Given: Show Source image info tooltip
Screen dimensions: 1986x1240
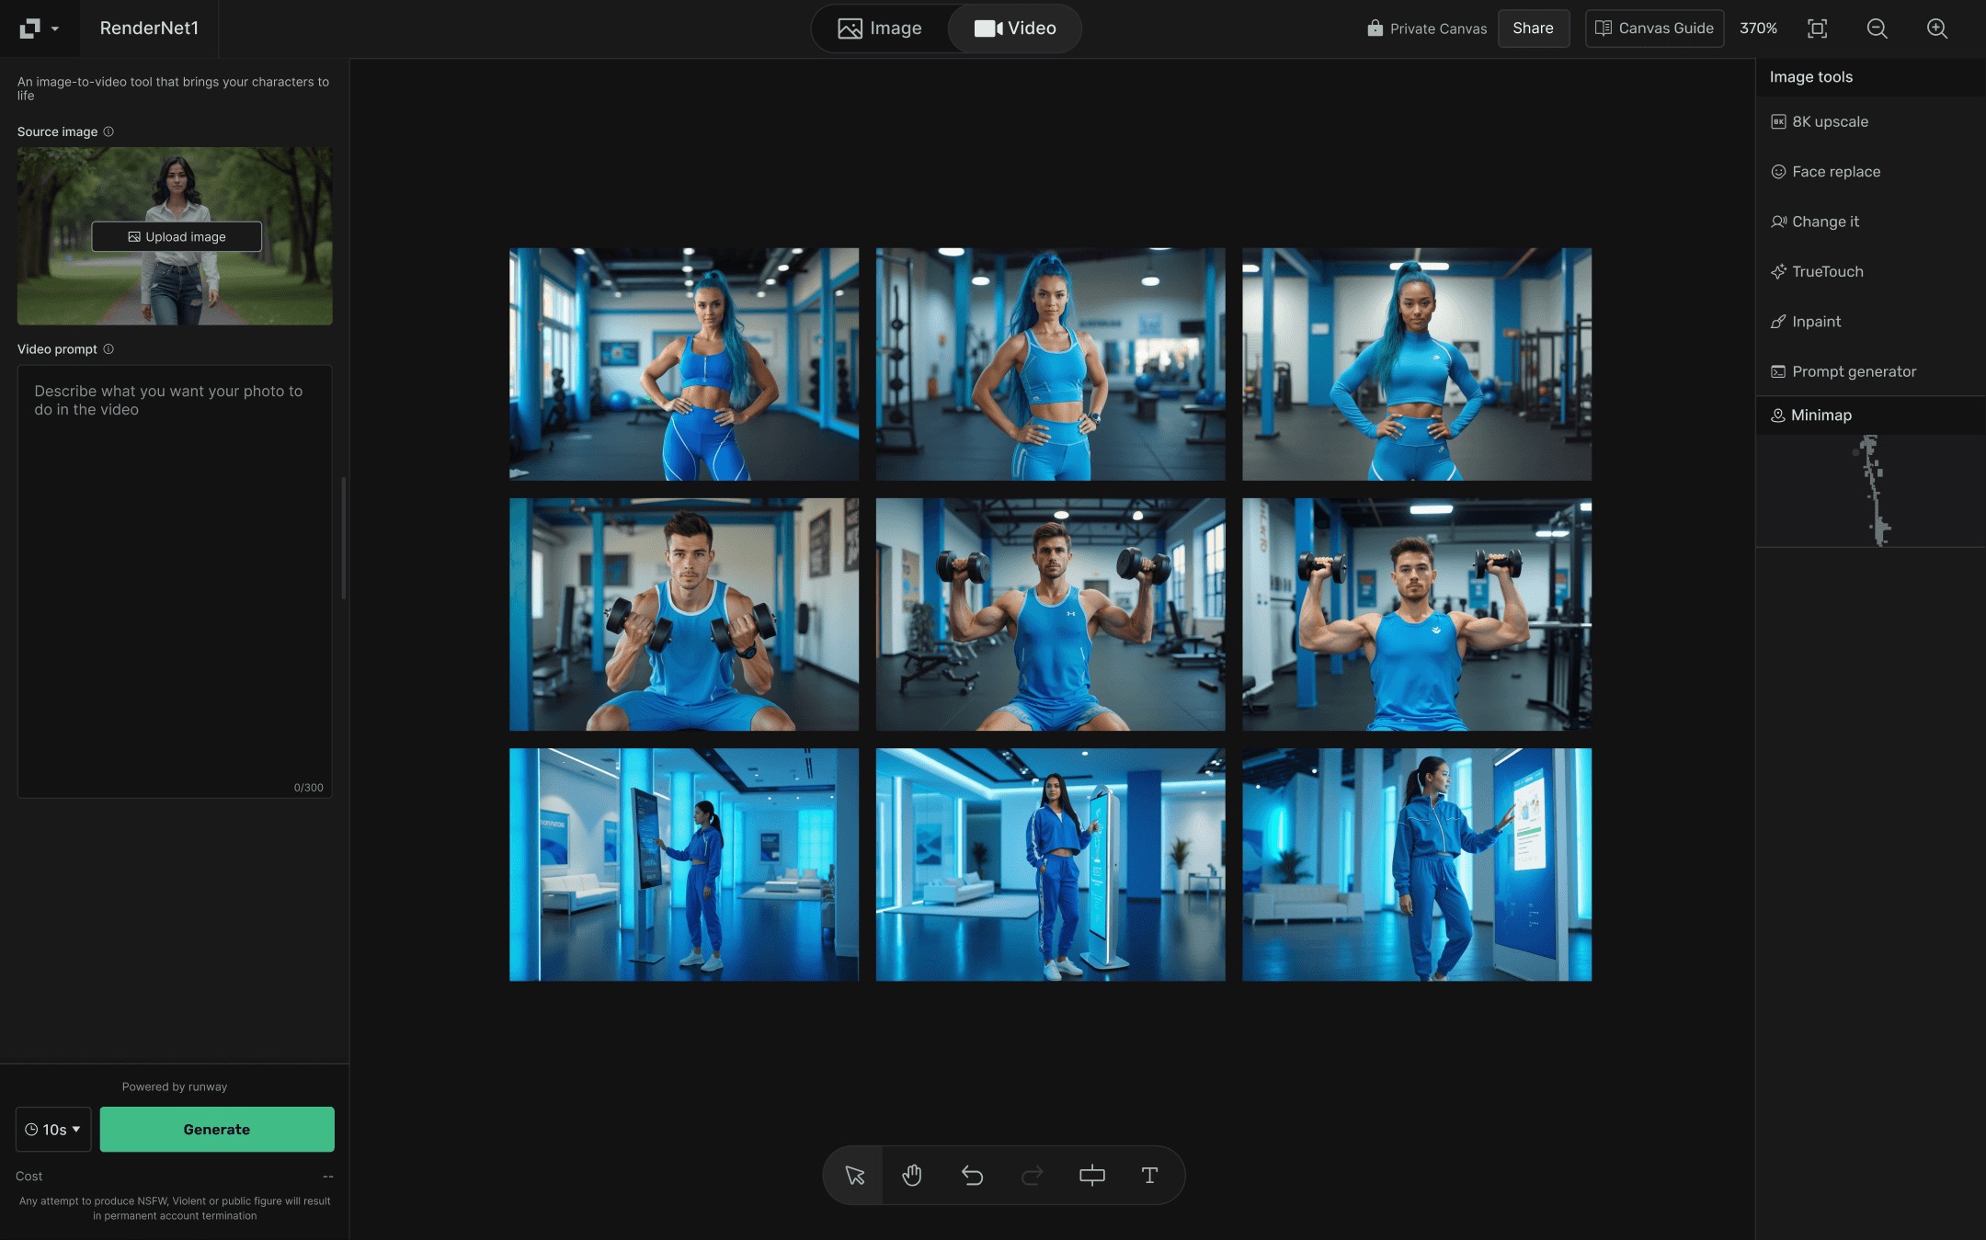Looking at the screenshot, I should [108, 131].
